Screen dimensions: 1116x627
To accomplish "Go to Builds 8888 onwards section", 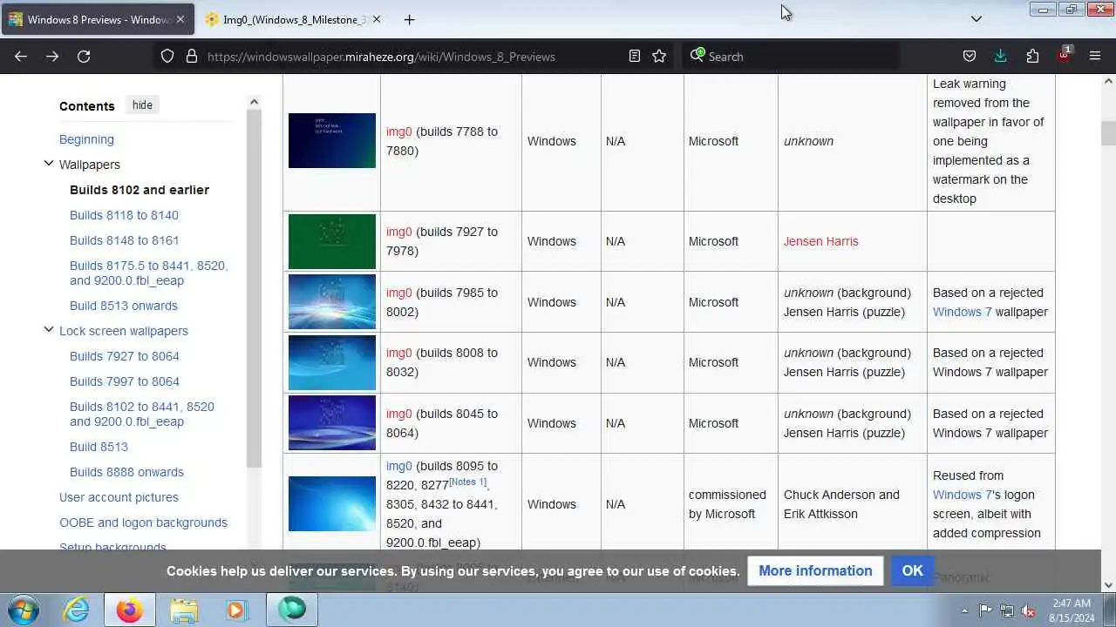I will 126,472.
